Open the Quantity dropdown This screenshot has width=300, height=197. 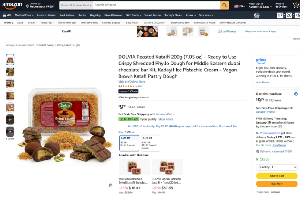click(277, 167)
